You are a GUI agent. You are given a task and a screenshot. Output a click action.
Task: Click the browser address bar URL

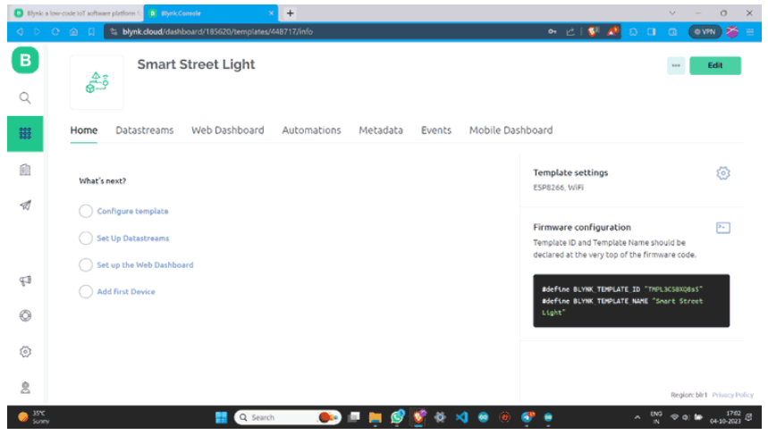click(224, 31)
